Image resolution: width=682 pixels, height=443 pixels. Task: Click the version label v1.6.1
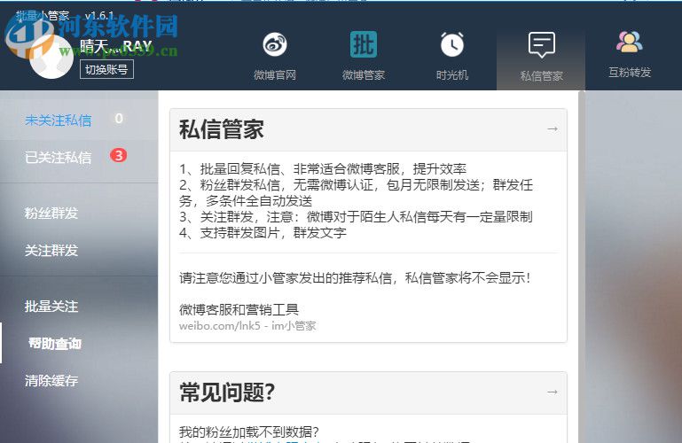(x=99, y=16)
